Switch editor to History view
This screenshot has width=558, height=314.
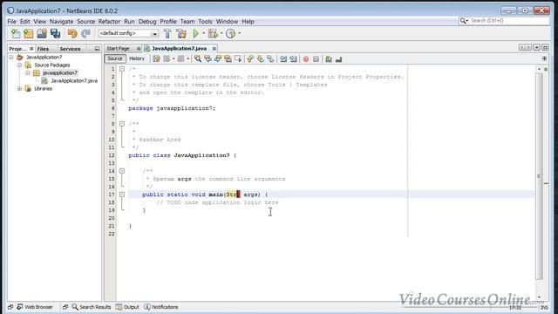coord(137,58)
